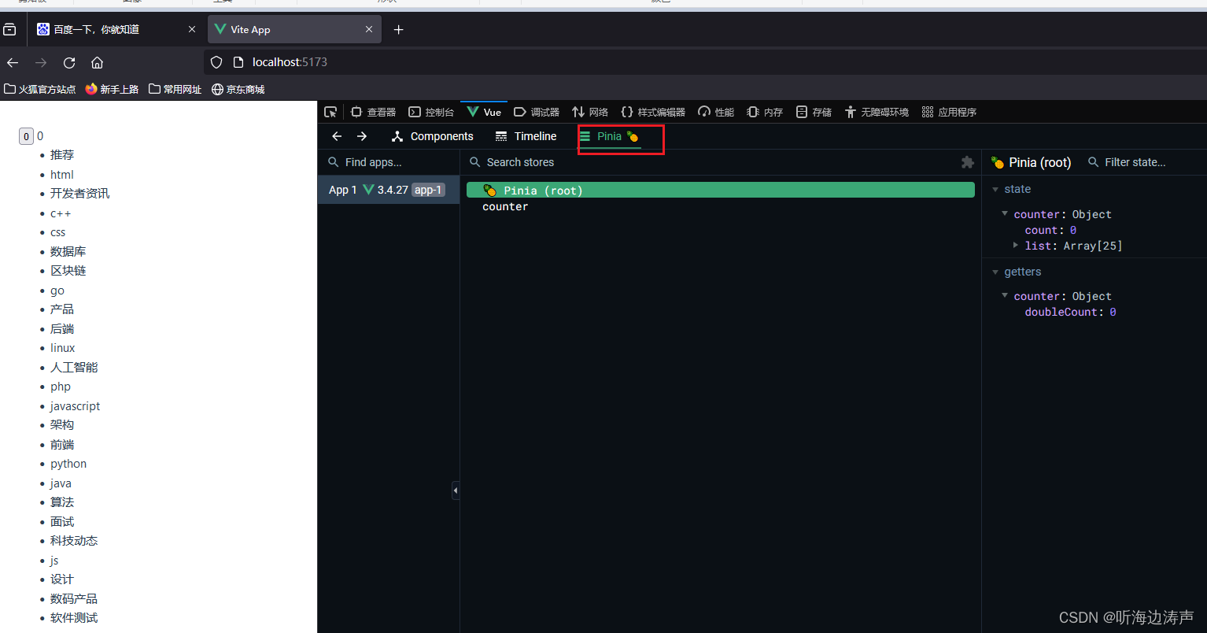
Task: Click the 开发者资讯 list item
Action: (x=80, y=194)
